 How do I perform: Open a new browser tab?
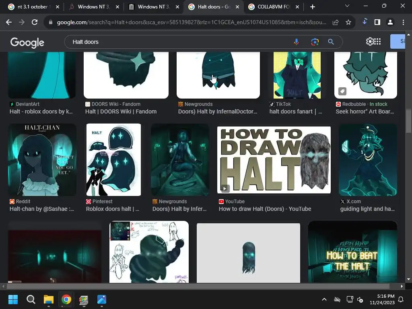tap(312, 7)
